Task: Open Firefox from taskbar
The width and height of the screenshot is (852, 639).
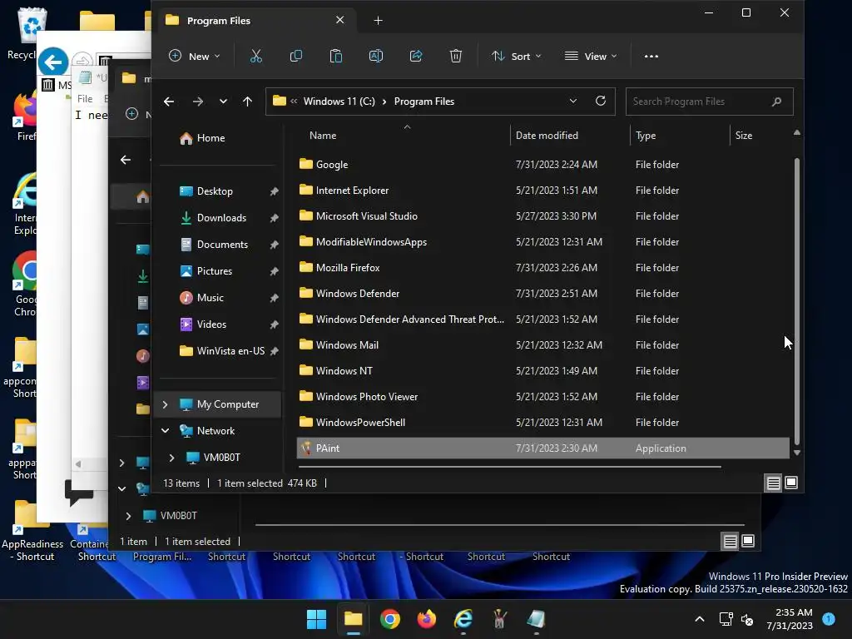Action: pos(427,619)
